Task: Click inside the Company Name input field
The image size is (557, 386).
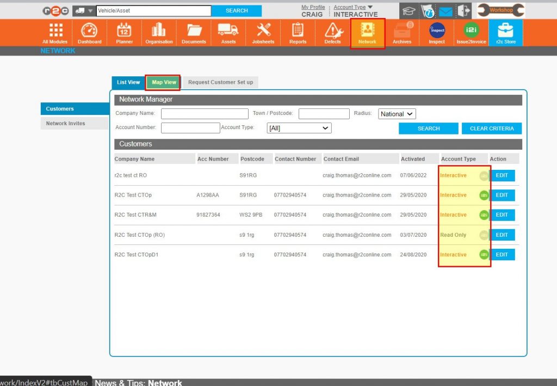Action: coord(205,113)
